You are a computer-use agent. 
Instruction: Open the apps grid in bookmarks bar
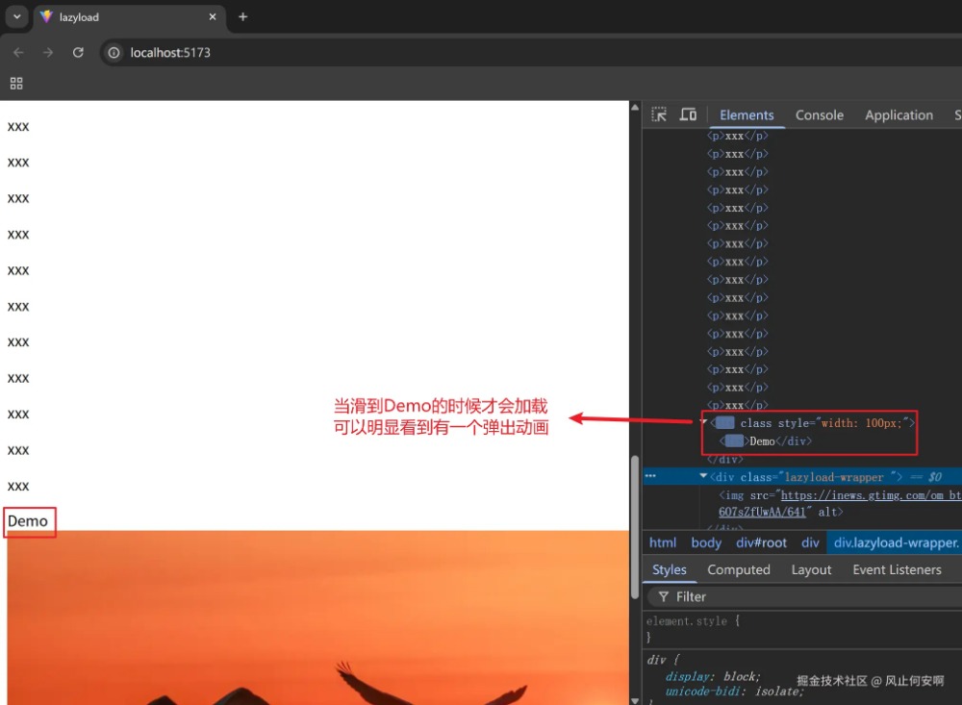point(15,84)
